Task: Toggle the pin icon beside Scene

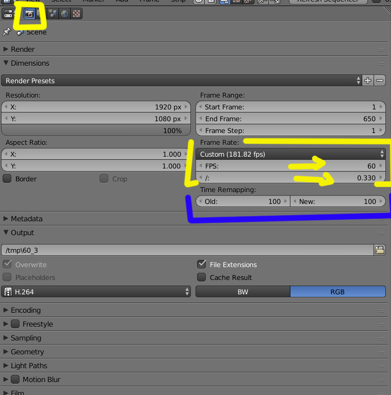Action: pyautogui.click(x=7, y=32)
